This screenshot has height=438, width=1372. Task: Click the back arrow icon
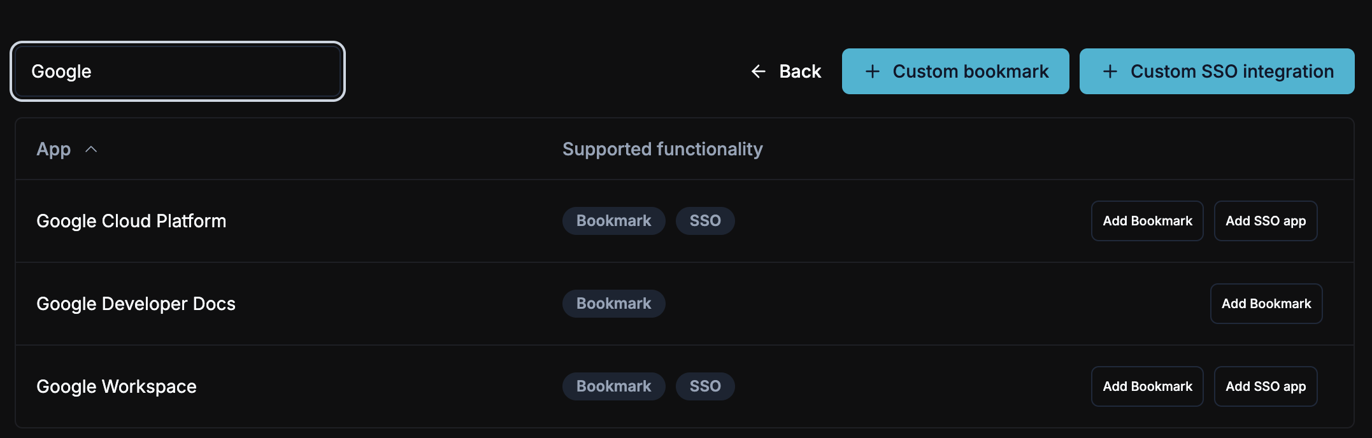(x=758, y=71)
